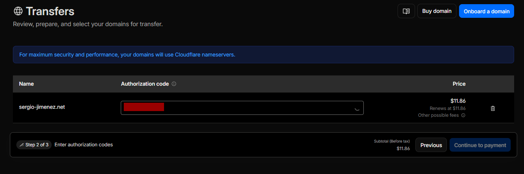524x174 pixels.
Task: Click the Previous button
Action: pyautogui.click(x=431, y=145)
